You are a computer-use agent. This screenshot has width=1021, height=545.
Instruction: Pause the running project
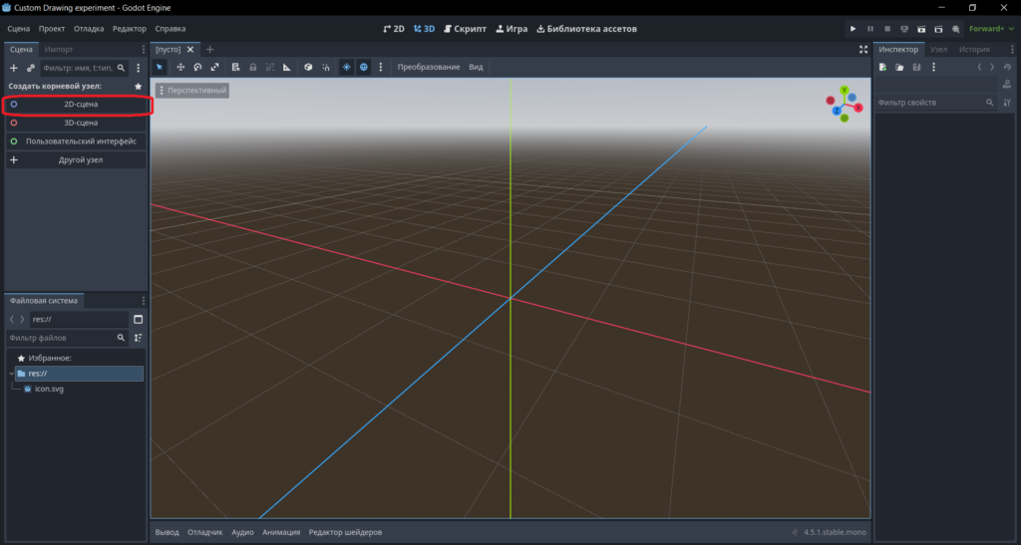point(869,29)
